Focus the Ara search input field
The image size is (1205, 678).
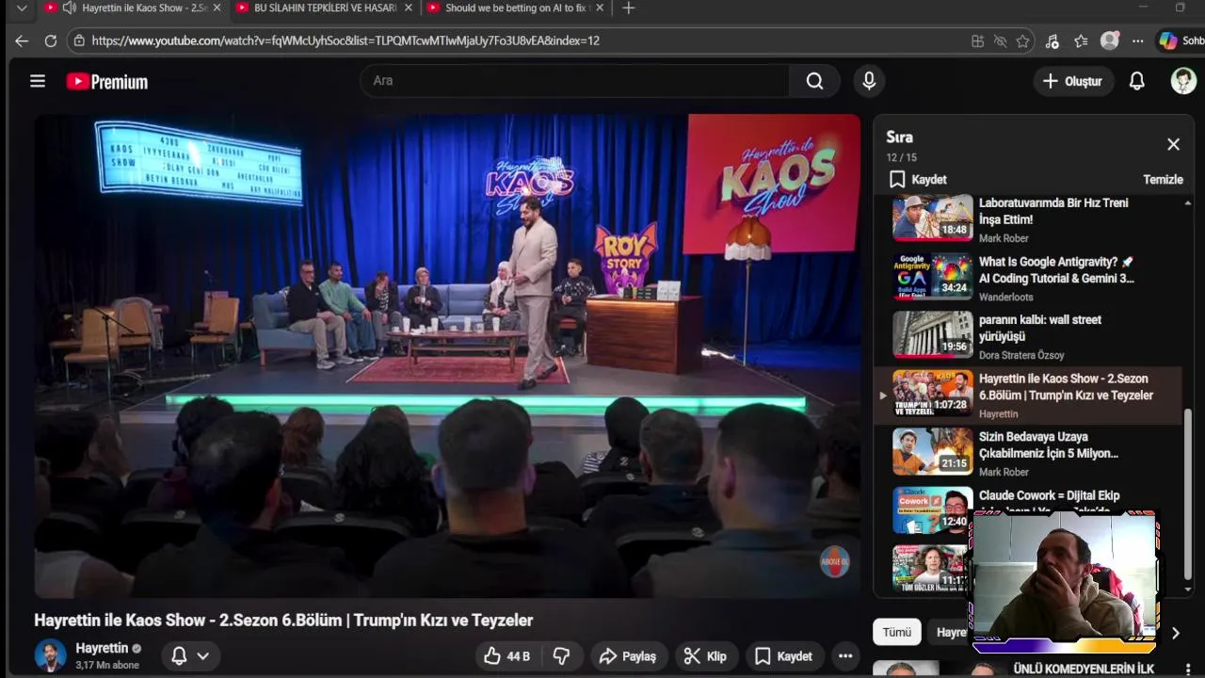click(x=574, y=81)
